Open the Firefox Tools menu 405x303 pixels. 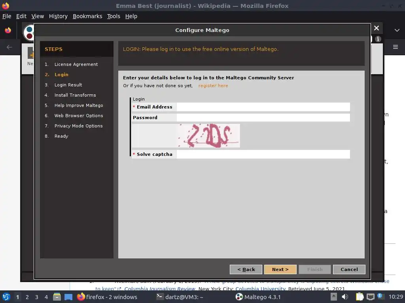[114, 16]
